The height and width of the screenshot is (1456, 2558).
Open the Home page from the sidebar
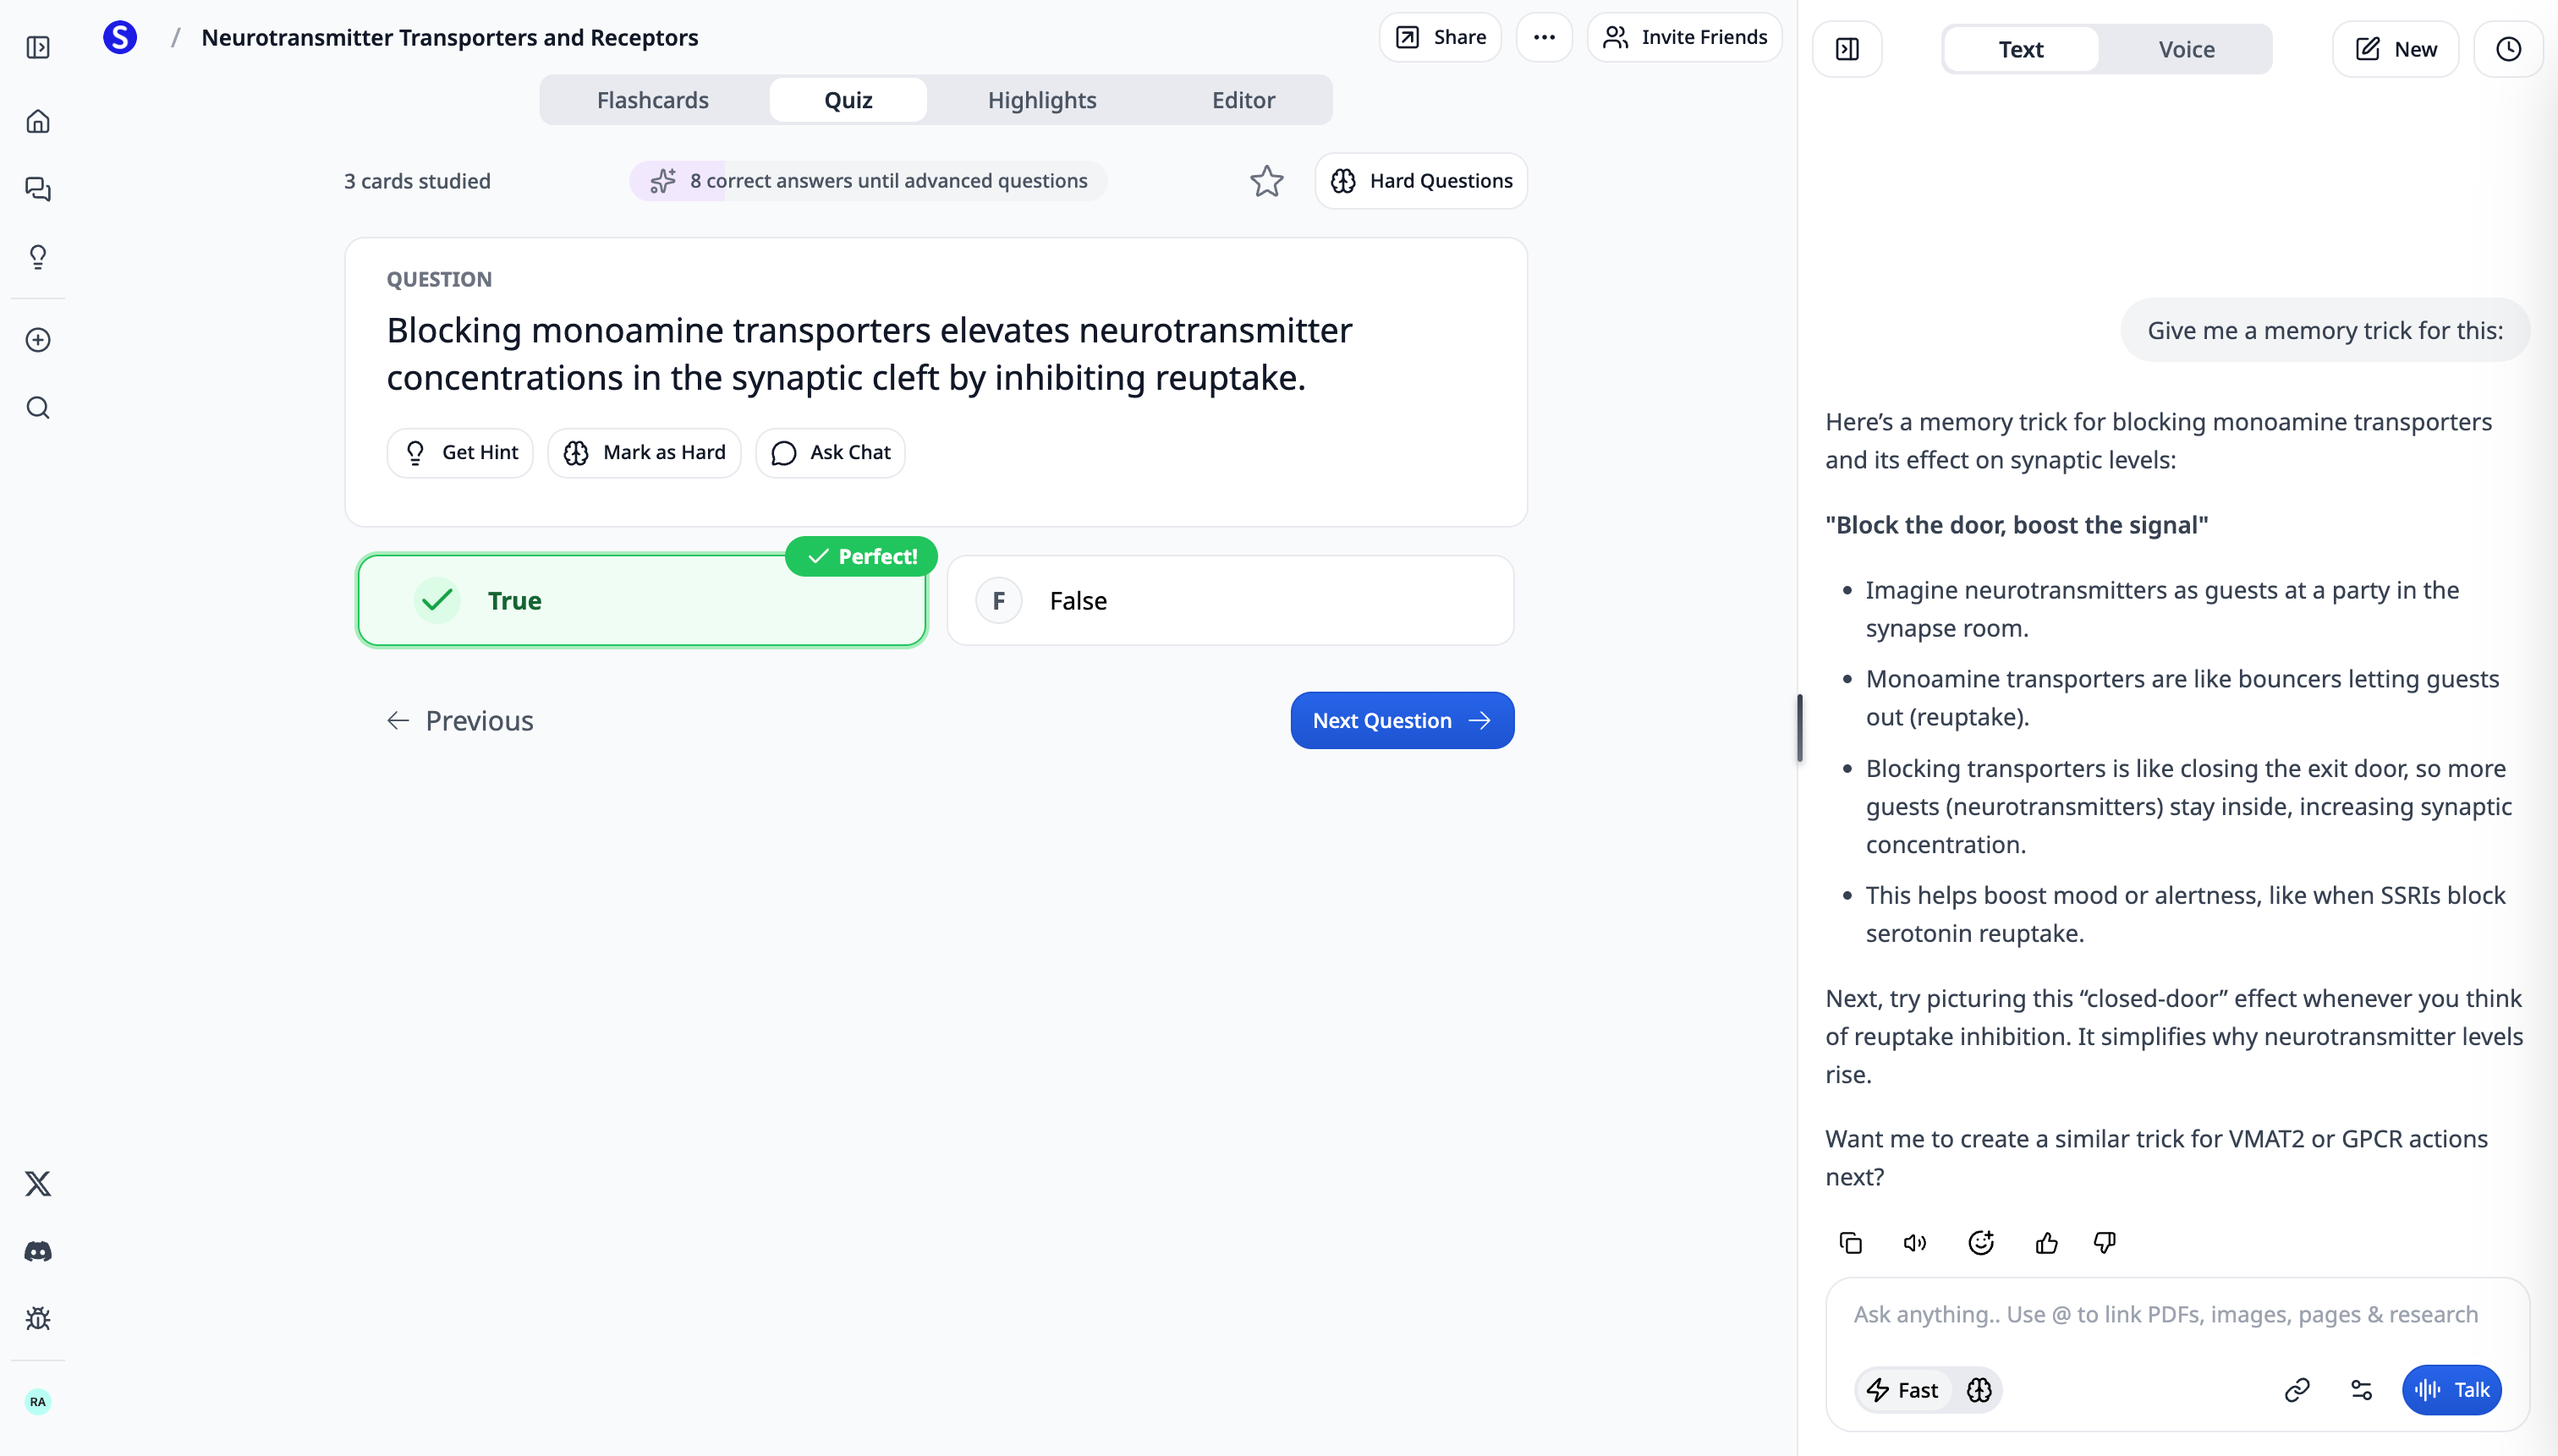pyautogui.click(x=38, y=121)
